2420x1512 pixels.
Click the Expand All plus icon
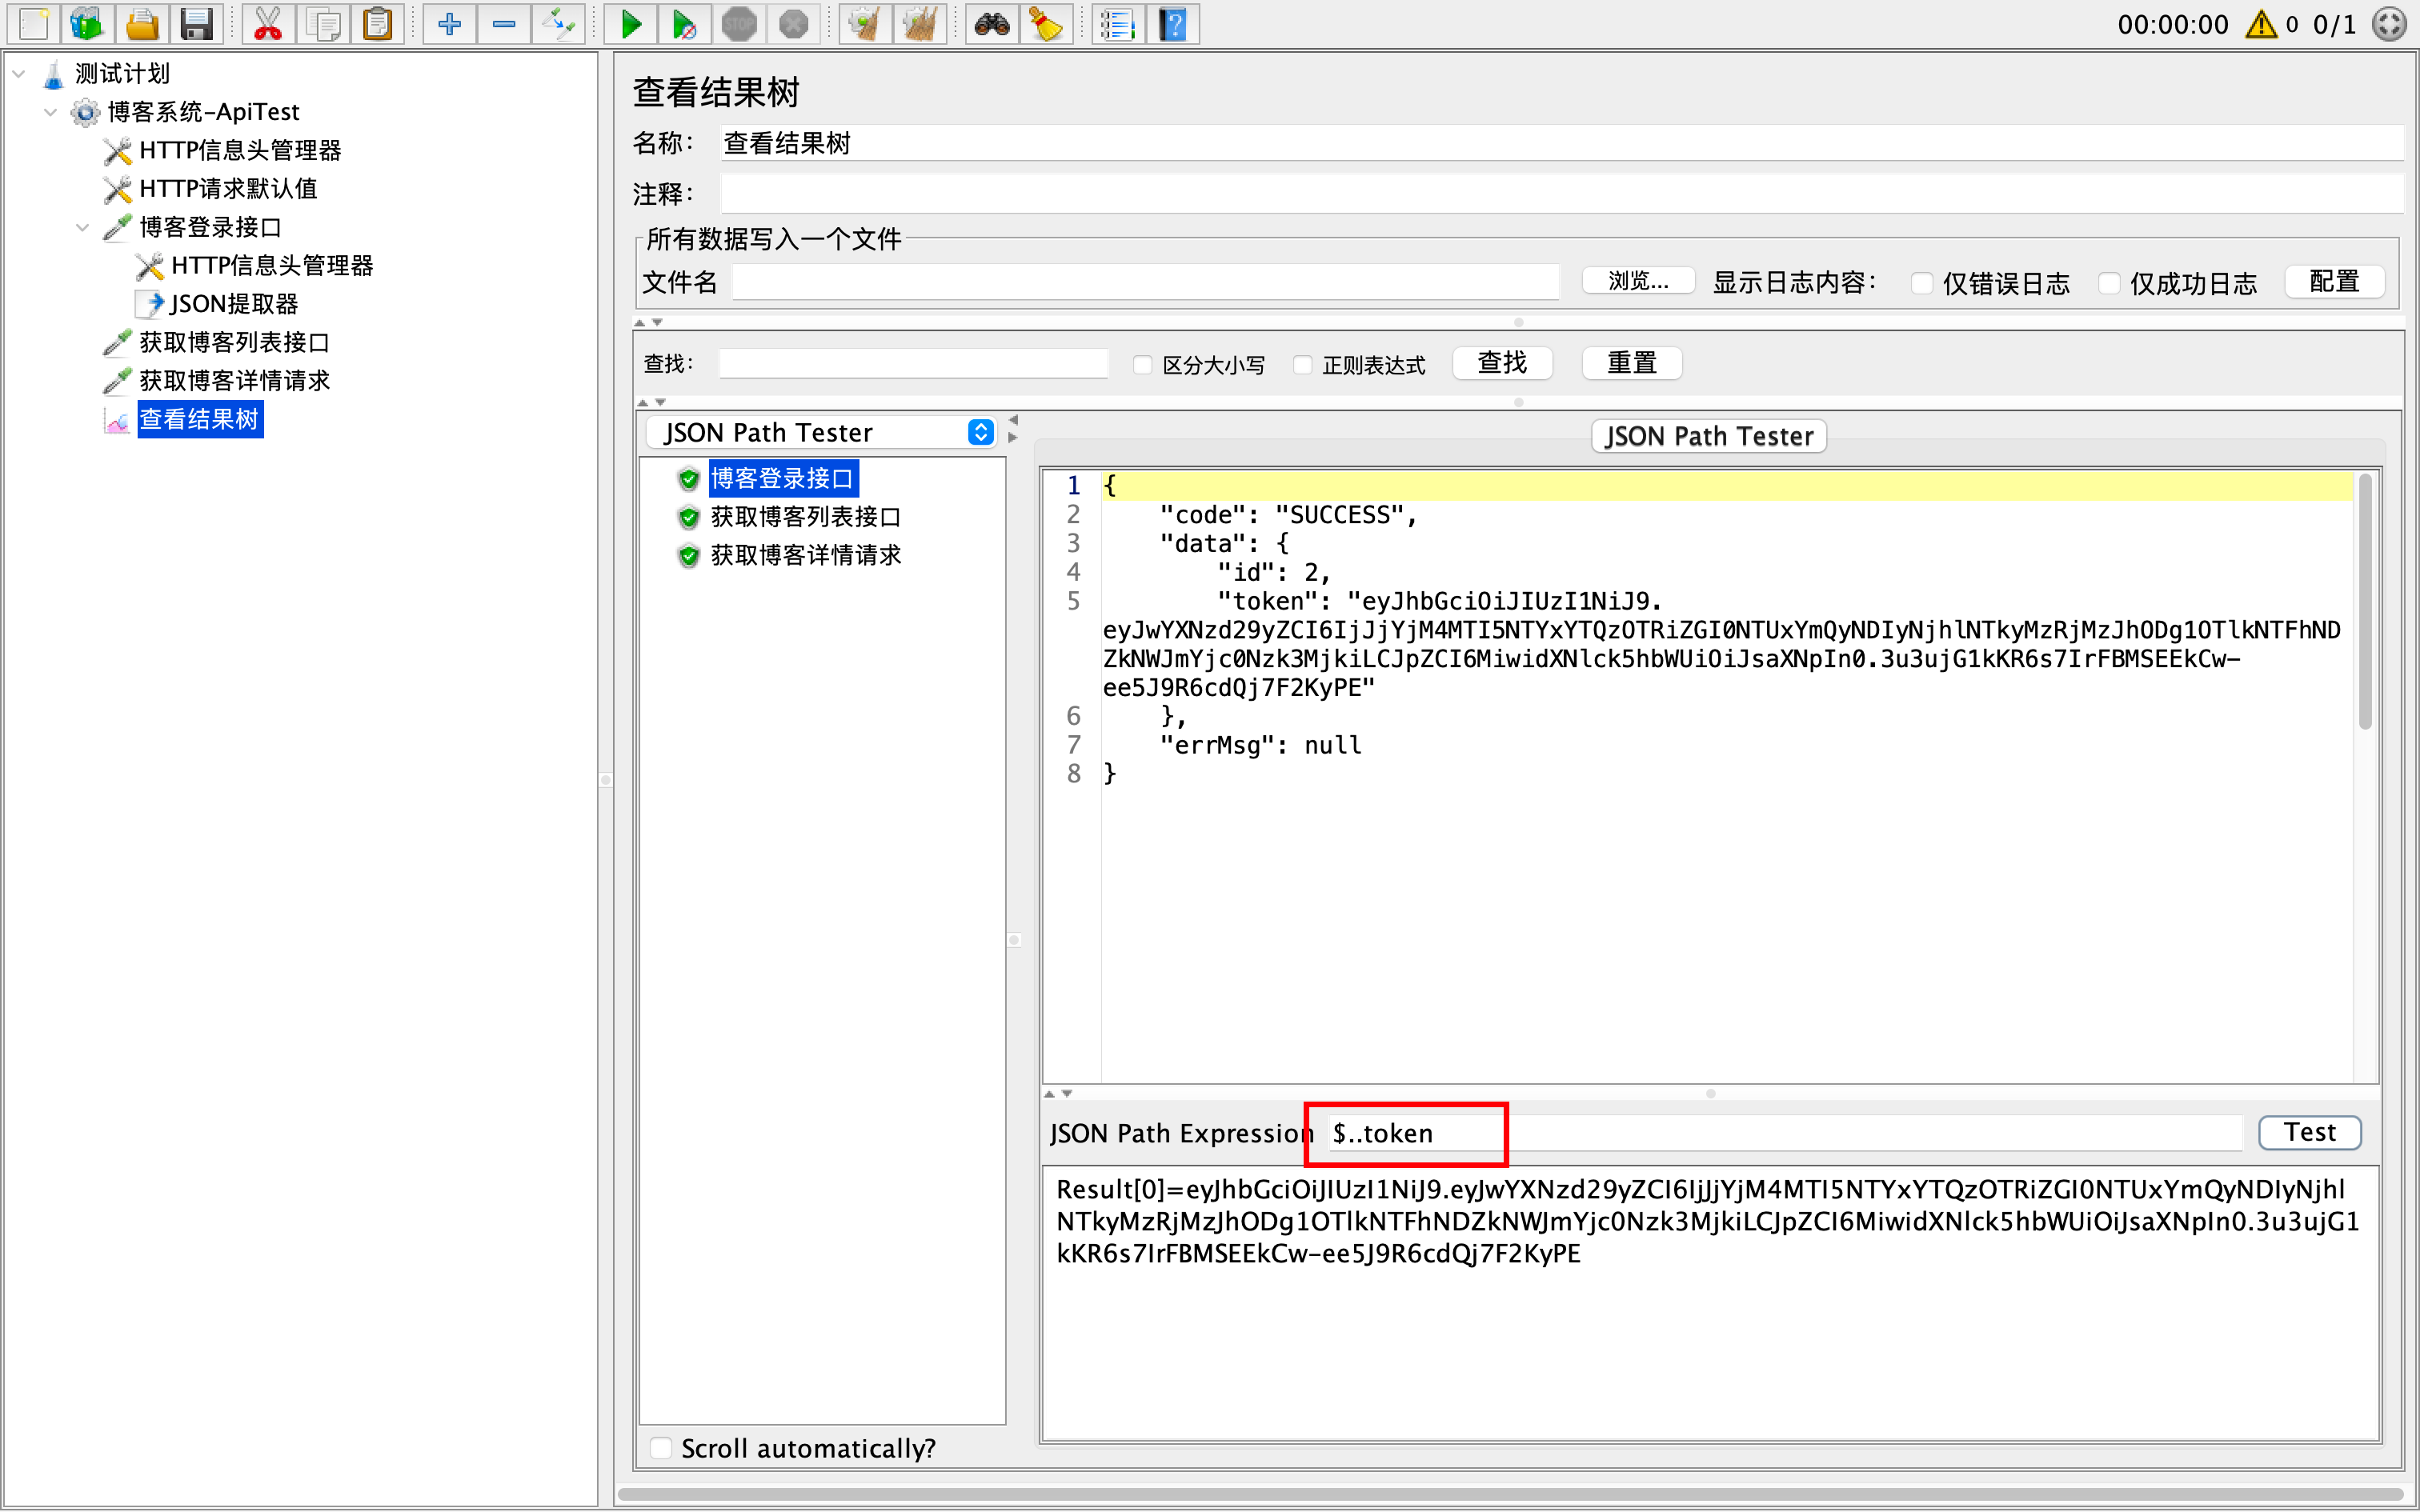point(449,23)
